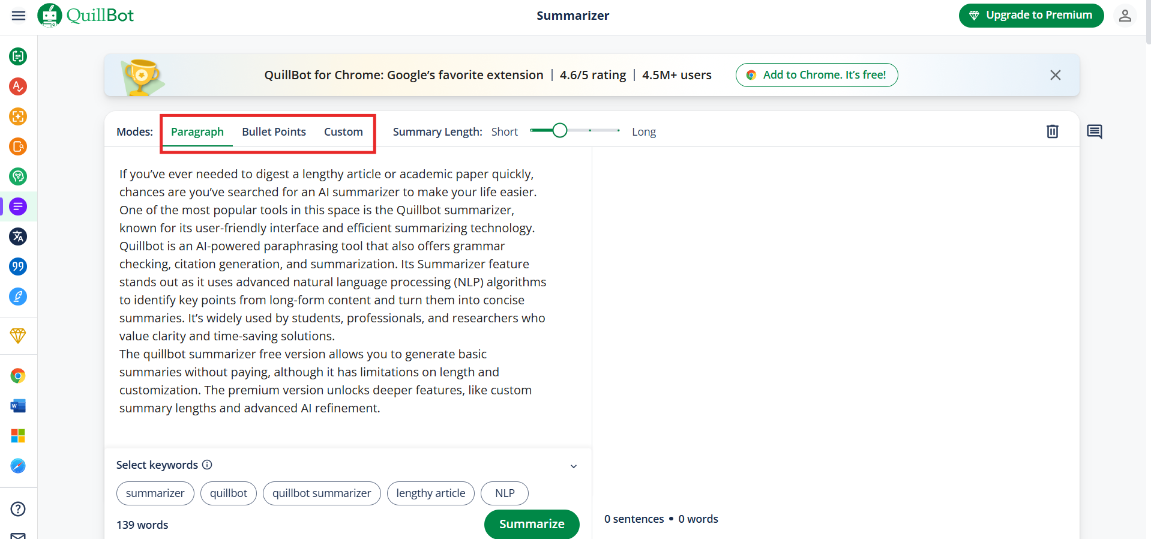The image size is (1151, 539).
Task: Click the Premium diamond sidebar icon
Action: coord(18,336)
